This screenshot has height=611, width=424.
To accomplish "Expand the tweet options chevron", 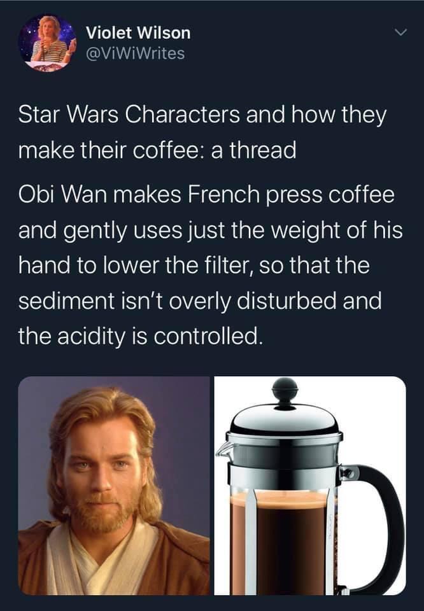I will [x=400, y=32].
